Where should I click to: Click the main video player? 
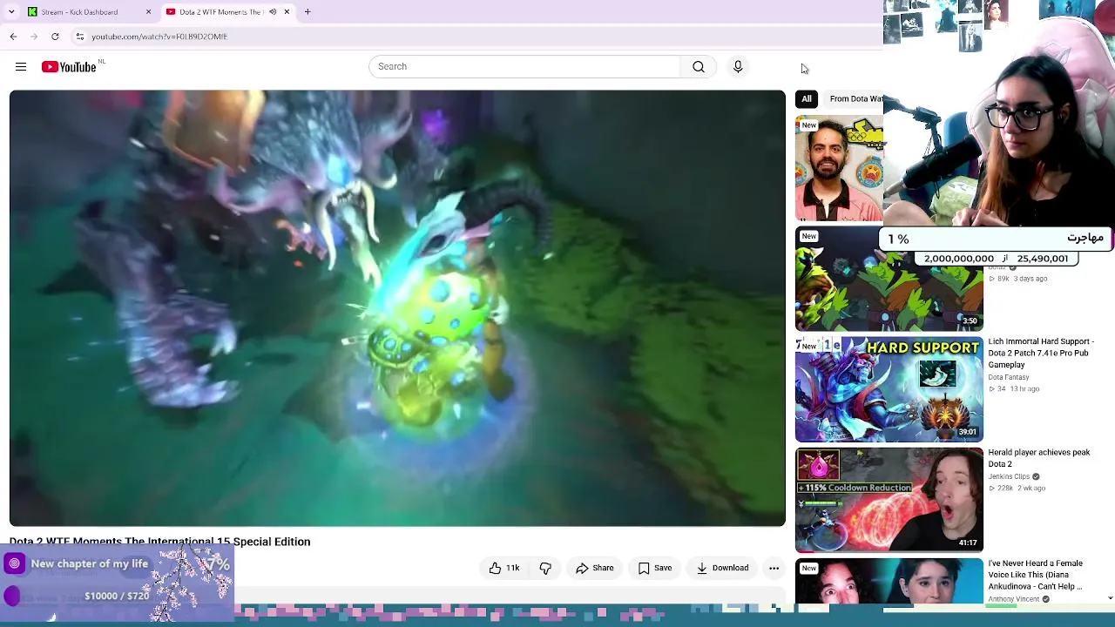[x=397, y=308]
